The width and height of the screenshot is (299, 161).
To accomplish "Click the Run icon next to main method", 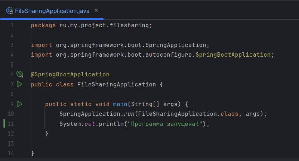I will coord(19,104).
